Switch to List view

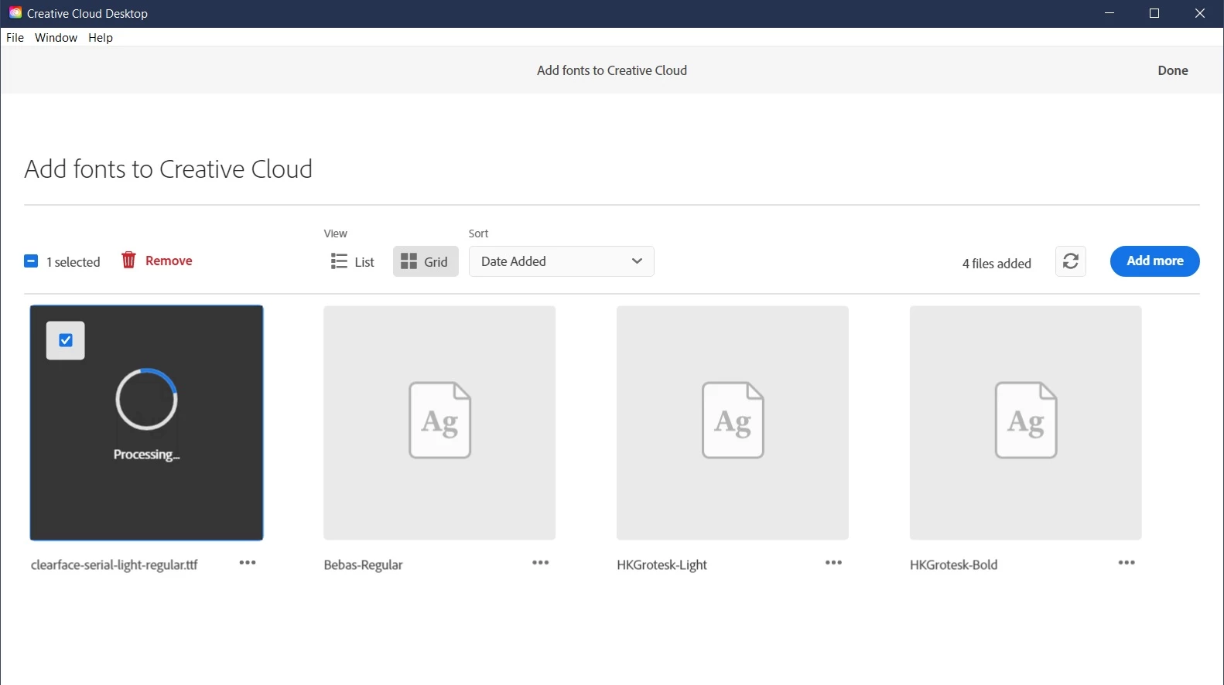(x=353, y=261)
